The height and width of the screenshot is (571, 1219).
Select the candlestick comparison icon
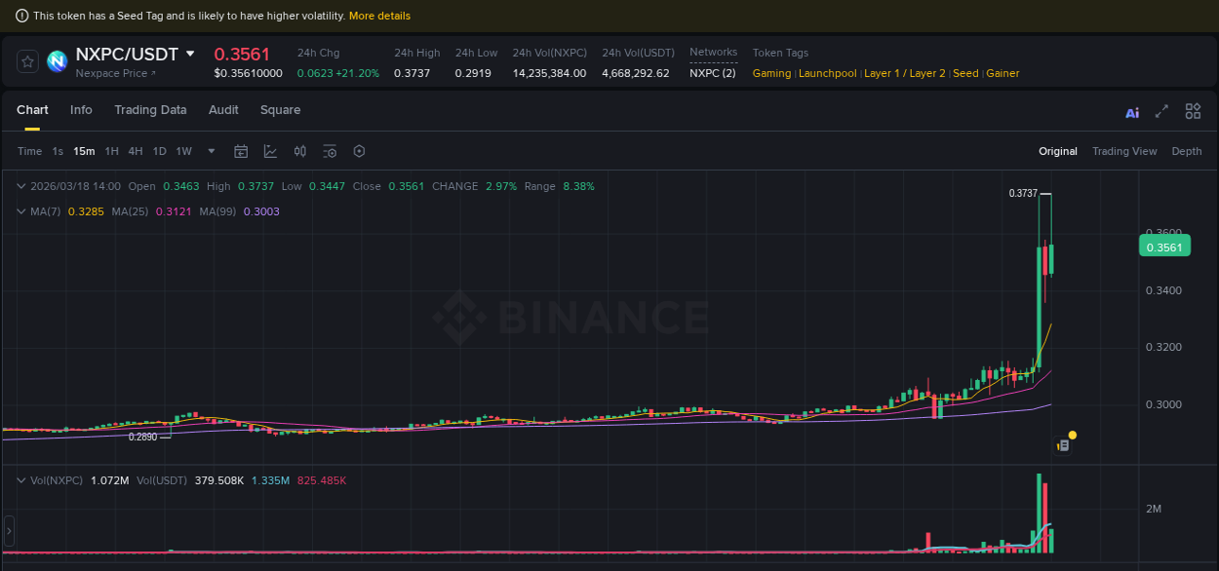pos(299,151)
